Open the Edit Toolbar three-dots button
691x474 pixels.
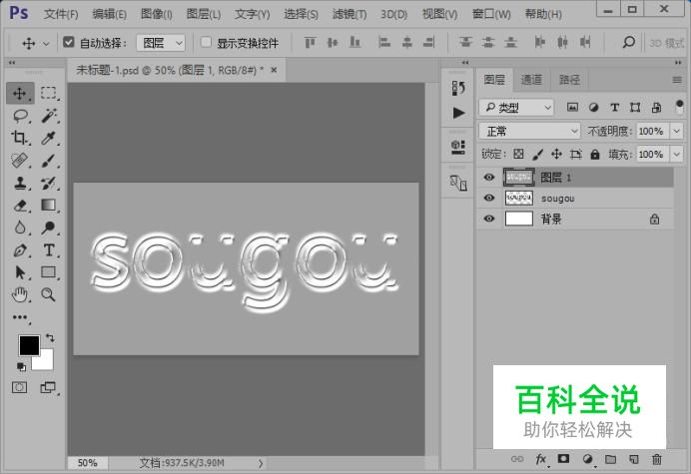pos(20,317)
